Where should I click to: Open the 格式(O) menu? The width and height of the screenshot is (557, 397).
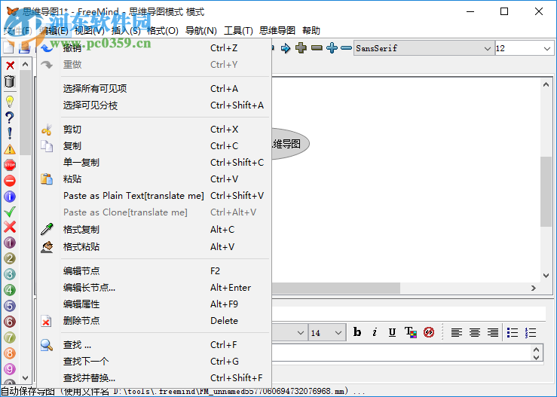pos(162,31)
